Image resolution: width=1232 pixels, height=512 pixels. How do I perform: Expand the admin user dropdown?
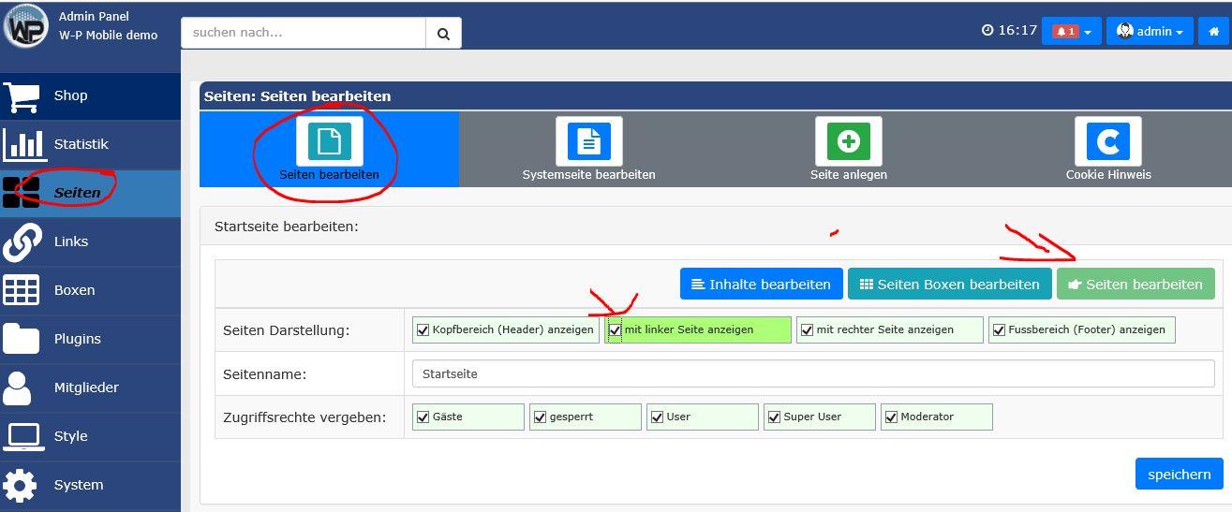1150,31
